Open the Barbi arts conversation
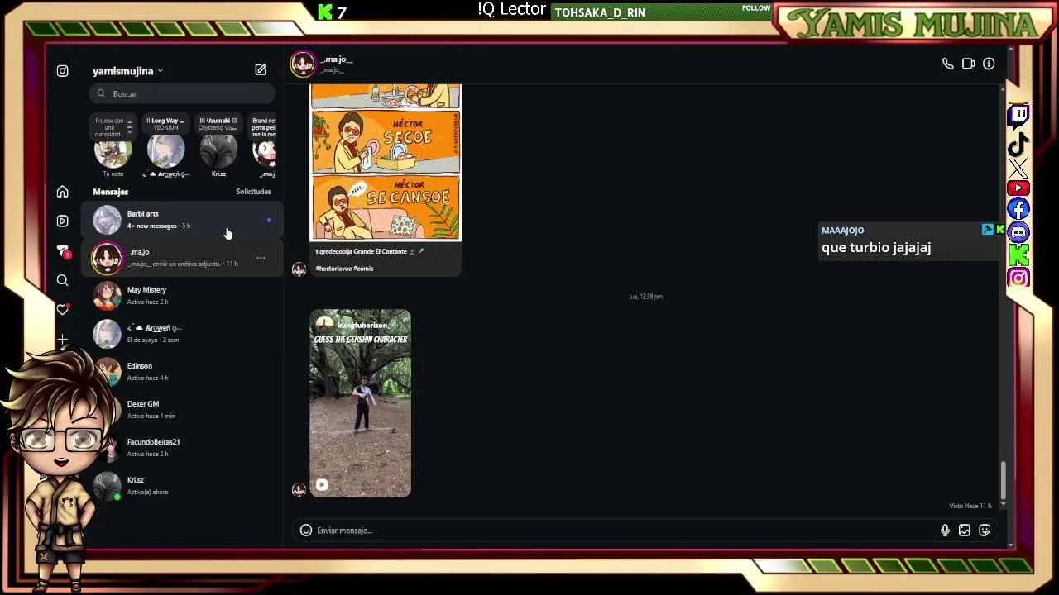The image size is (1059, 595). (x=182, y=220)
